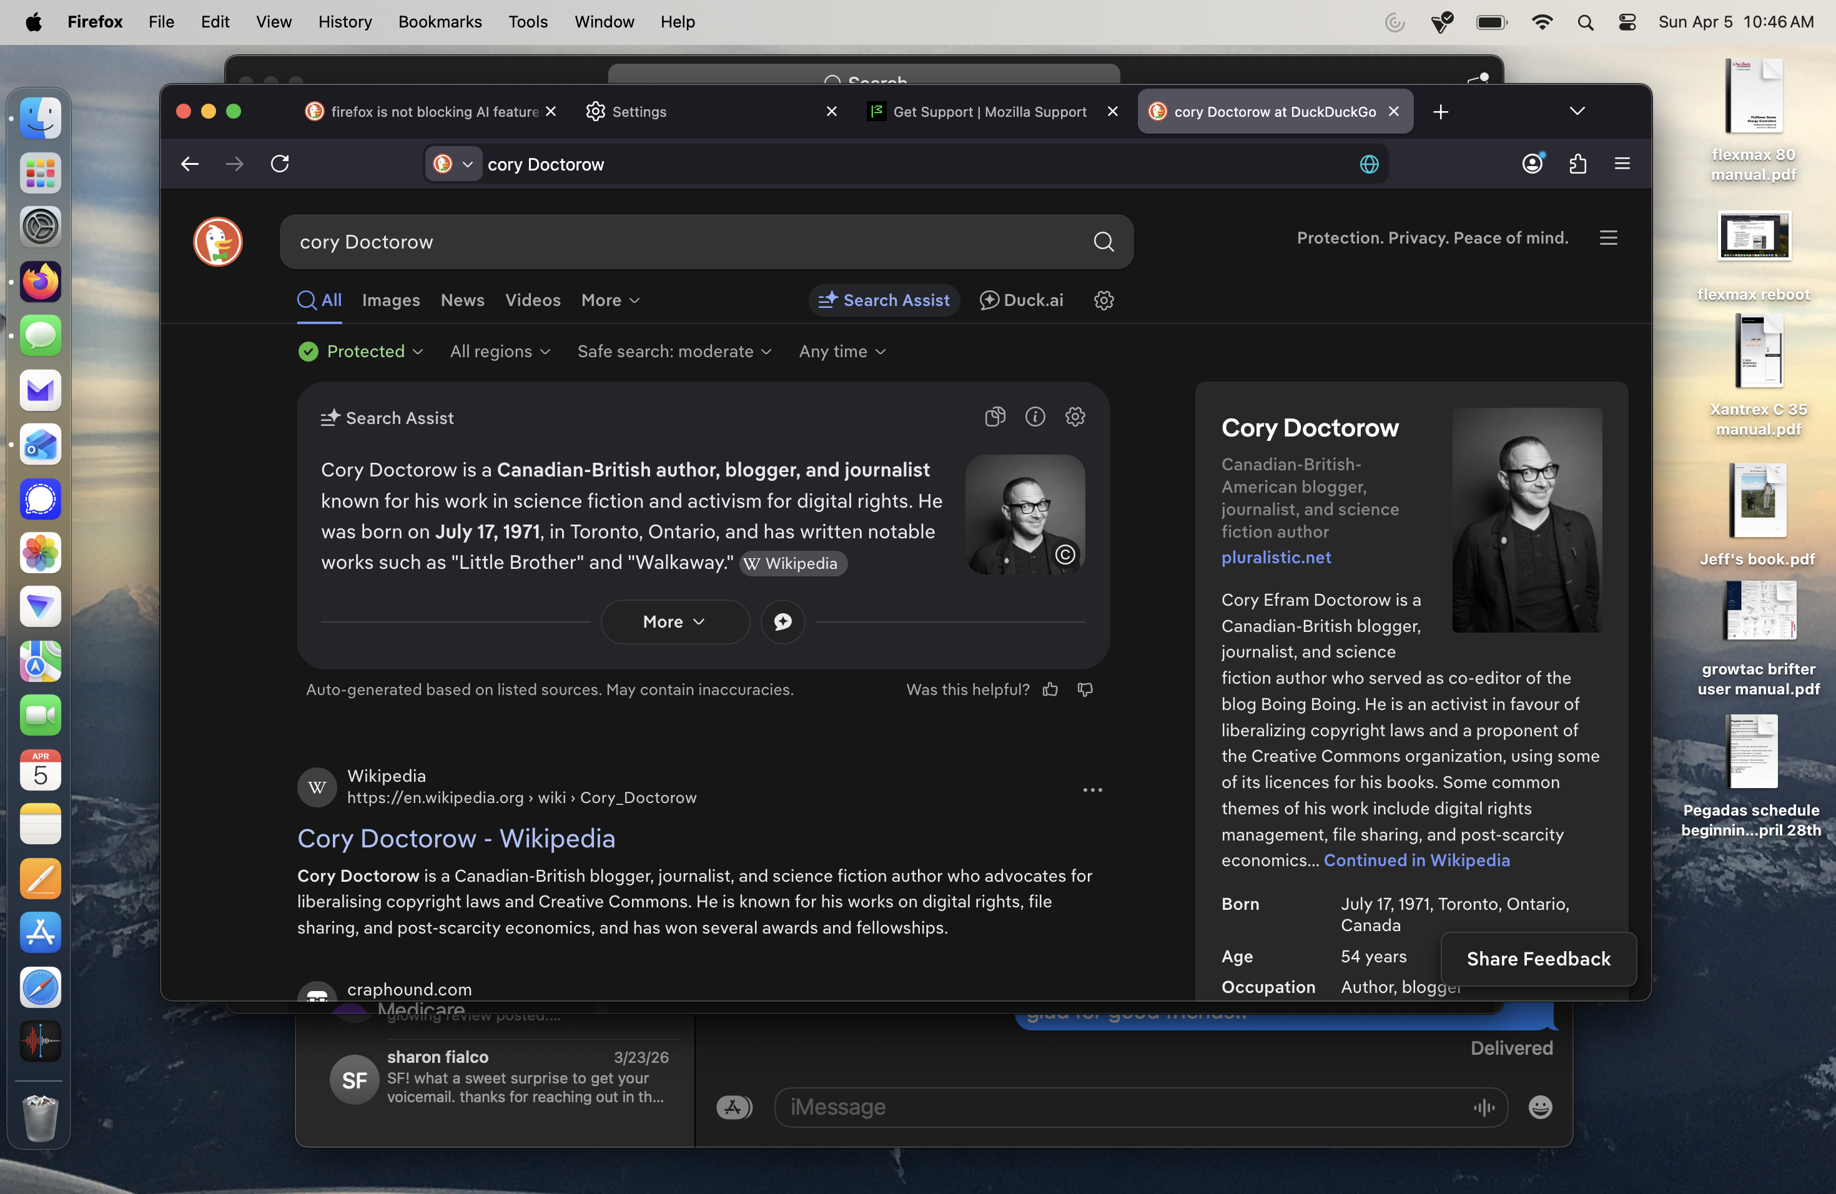The image size is (1836, 1194).
Task: Expand the All regions dropdown
Action: (500, 352)
